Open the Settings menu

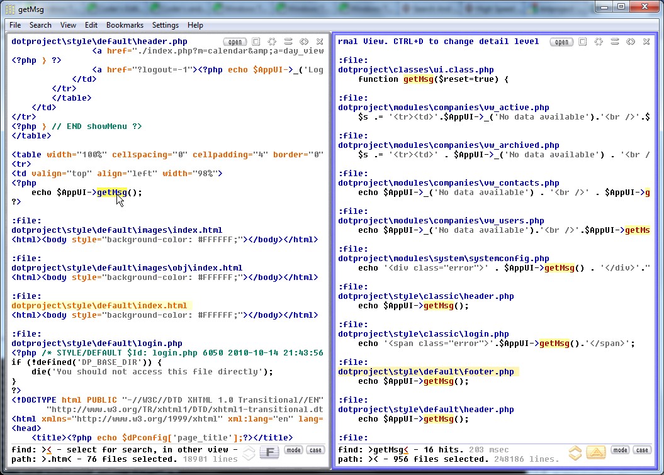[x=166, y=25]
